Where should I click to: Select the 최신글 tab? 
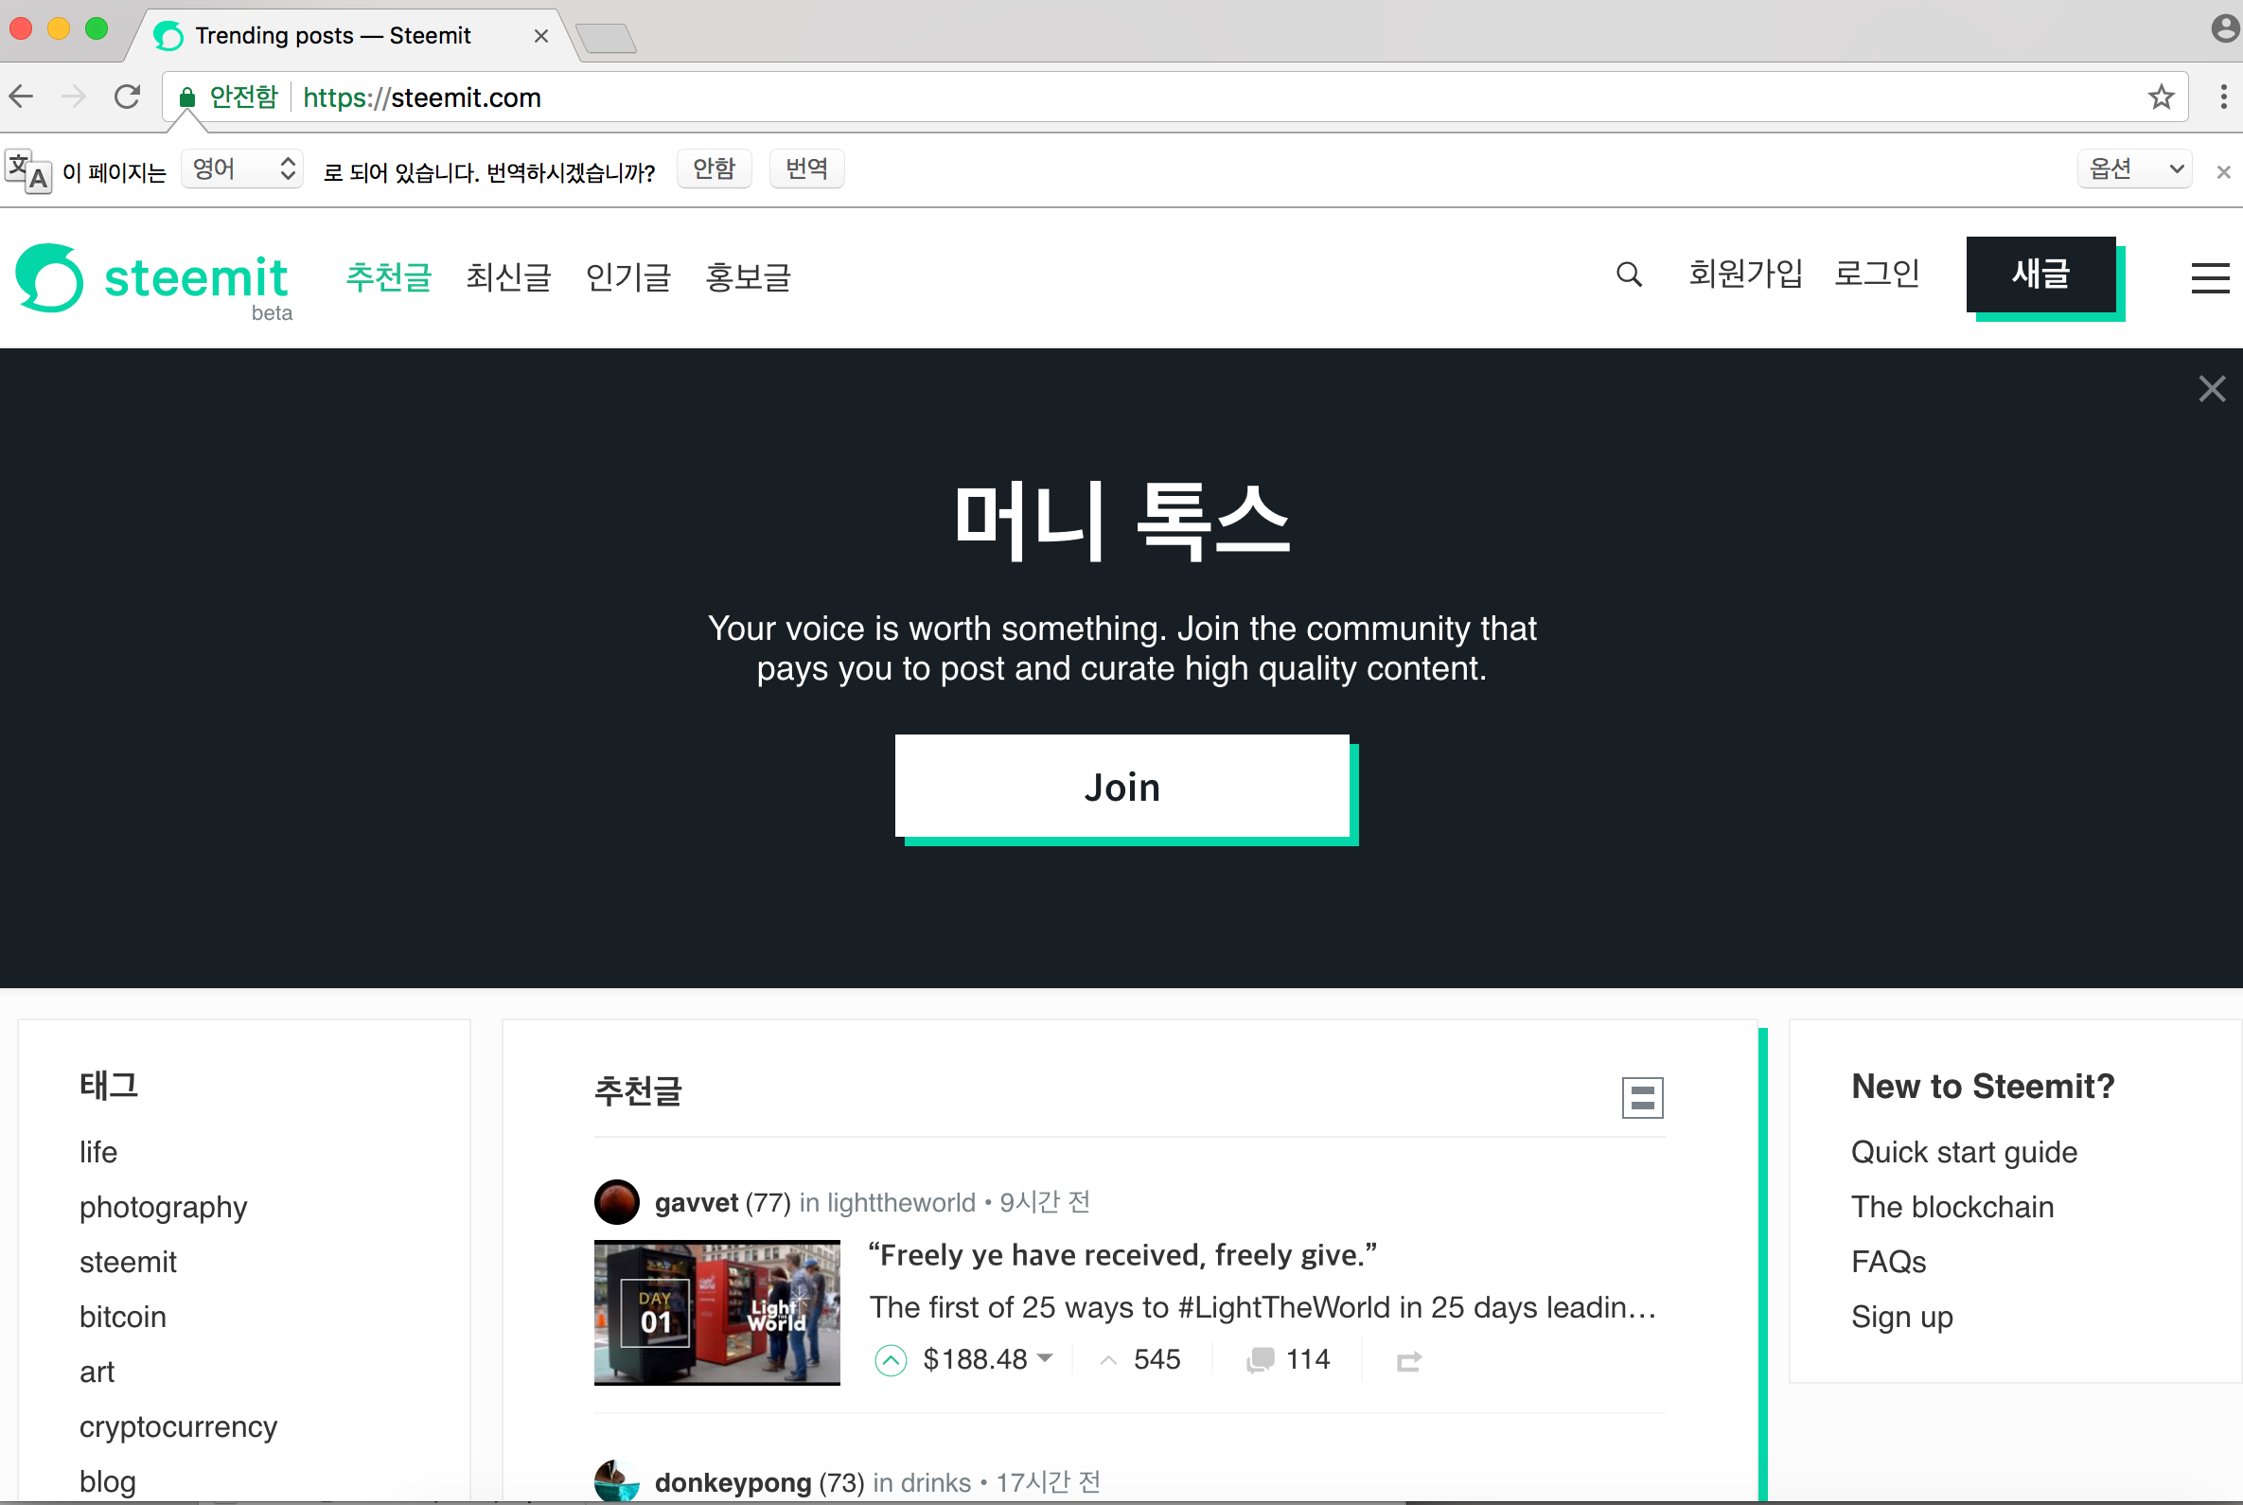point(507,277)
